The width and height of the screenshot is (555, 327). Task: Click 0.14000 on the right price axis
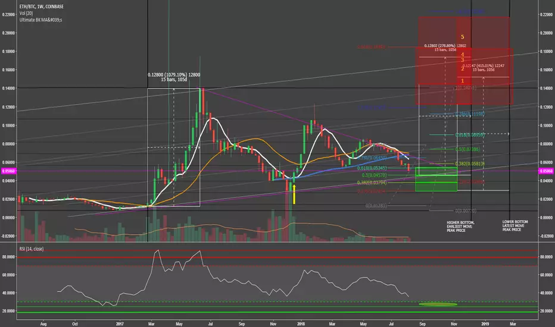point(546,88)
